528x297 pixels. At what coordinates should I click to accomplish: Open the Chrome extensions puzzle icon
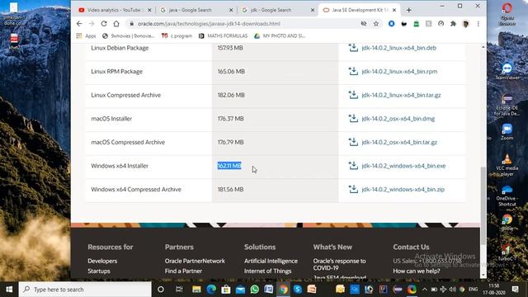453,24
